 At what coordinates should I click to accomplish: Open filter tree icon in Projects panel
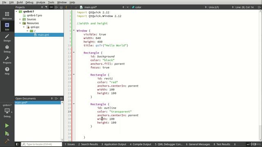[46, 7]
